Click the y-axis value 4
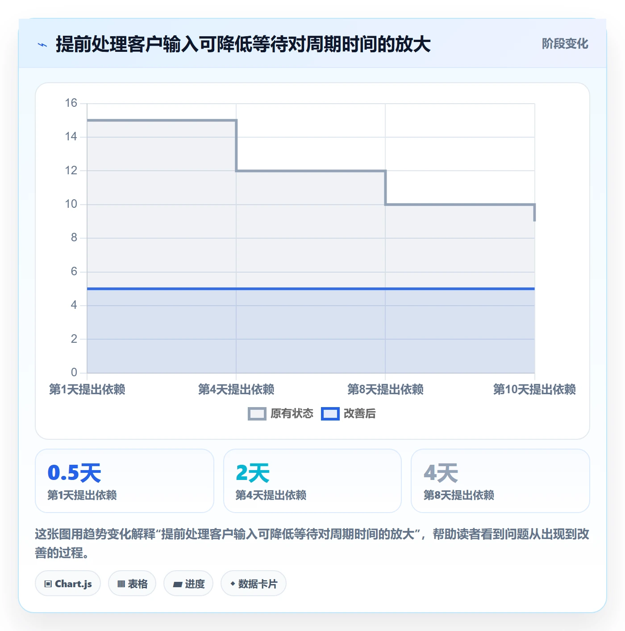Image resolution: width=625 pixels, height=631 pixels. point(74,305)
